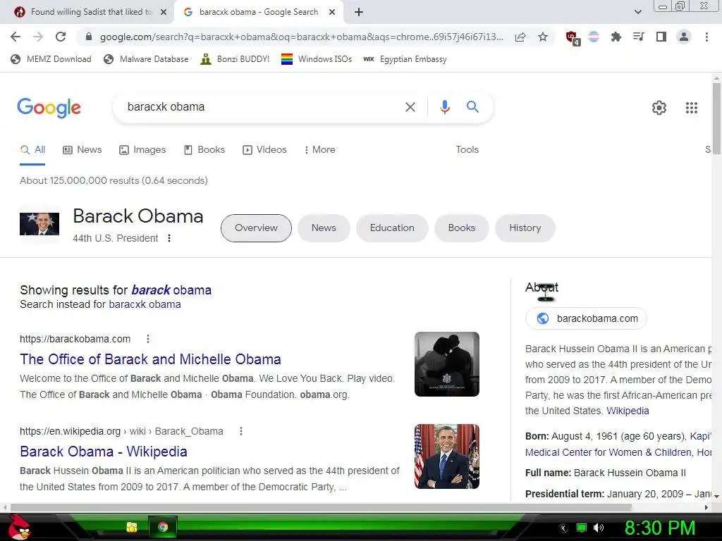Open Chrome's three-dot menu
Image resolution: width=722 pixels, height=541 pixels.
tap(706, 37)
